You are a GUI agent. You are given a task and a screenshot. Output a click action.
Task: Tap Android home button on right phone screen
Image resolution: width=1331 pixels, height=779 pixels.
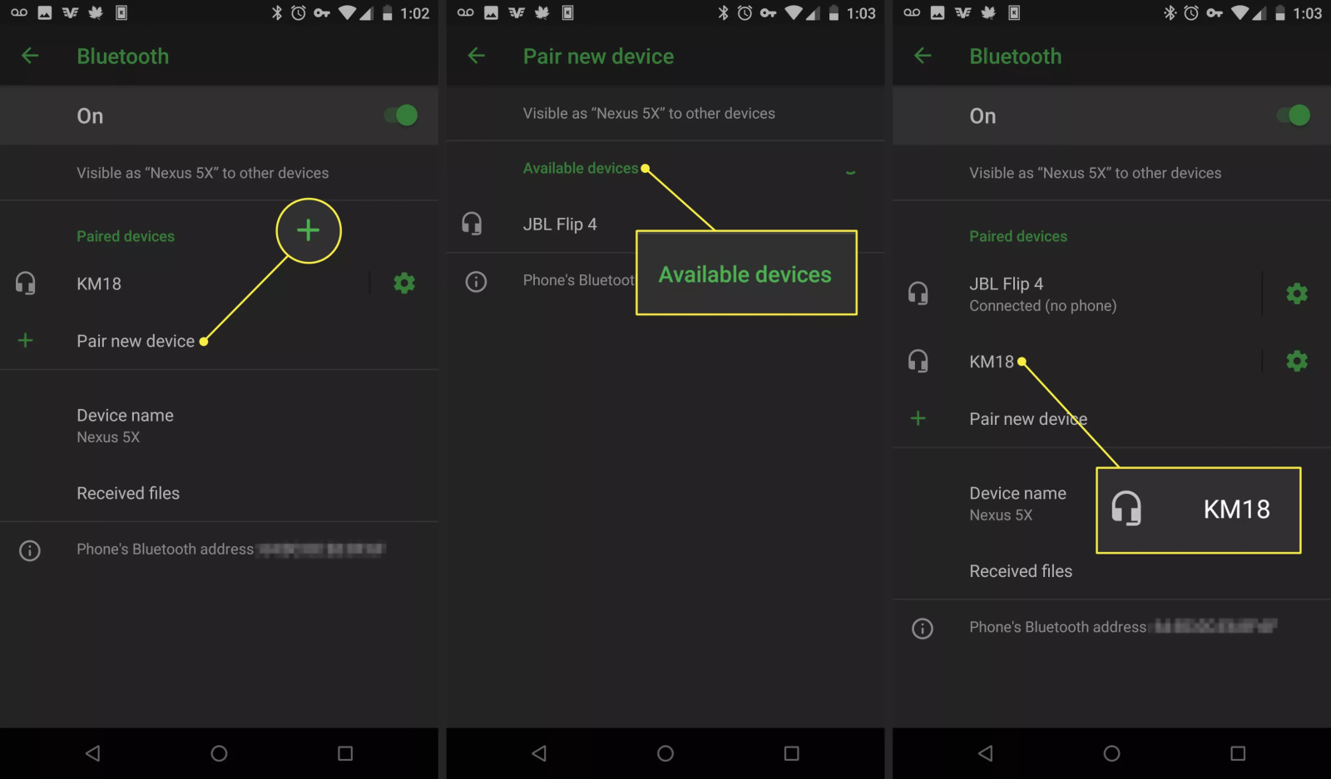click(x=1112, y=753)
